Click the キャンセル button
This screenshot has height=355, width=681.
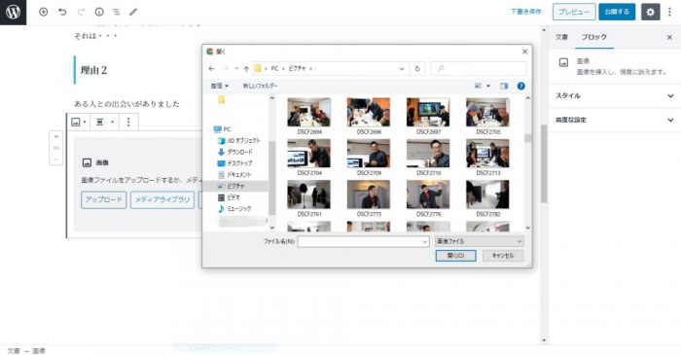pos(503,256)
